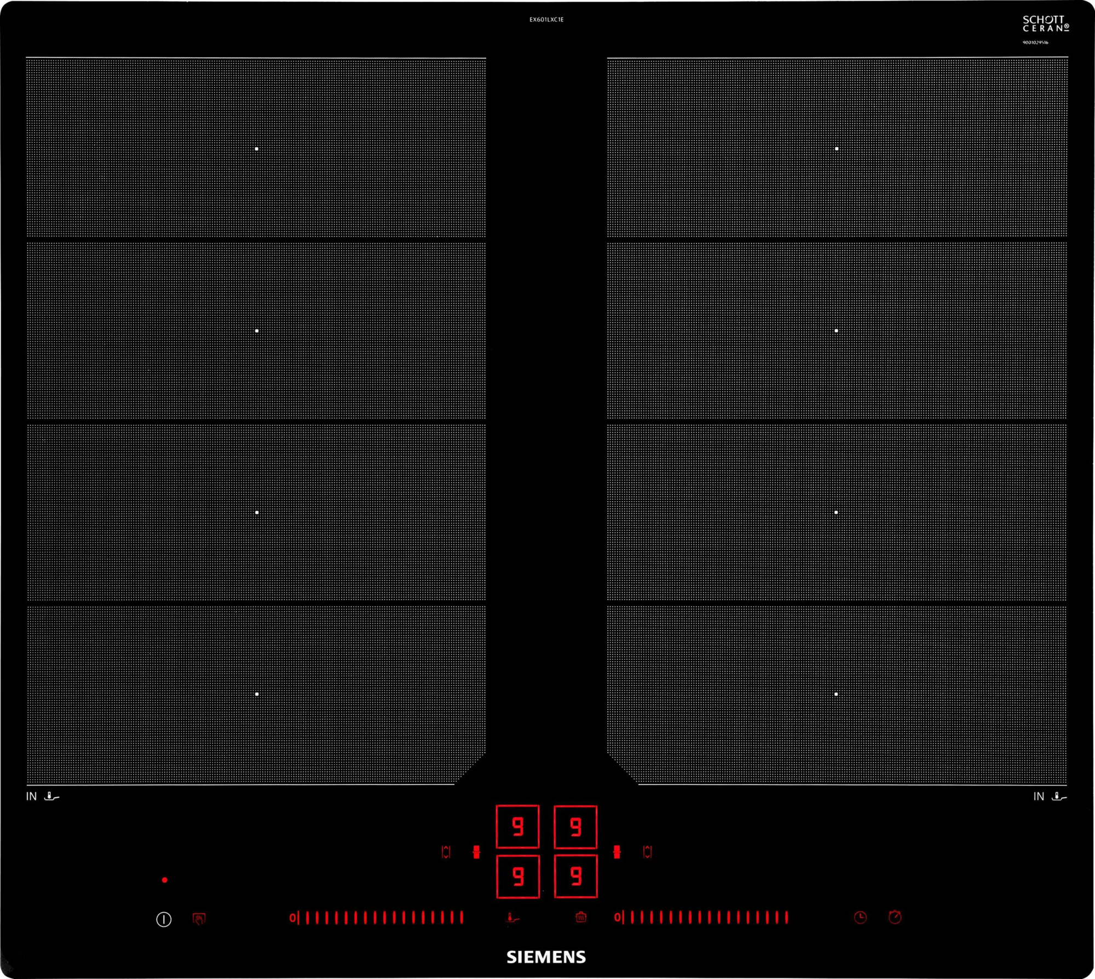Select the top-right zone display showing 9
1095x979 pixels.
click(x=575, y=827)
